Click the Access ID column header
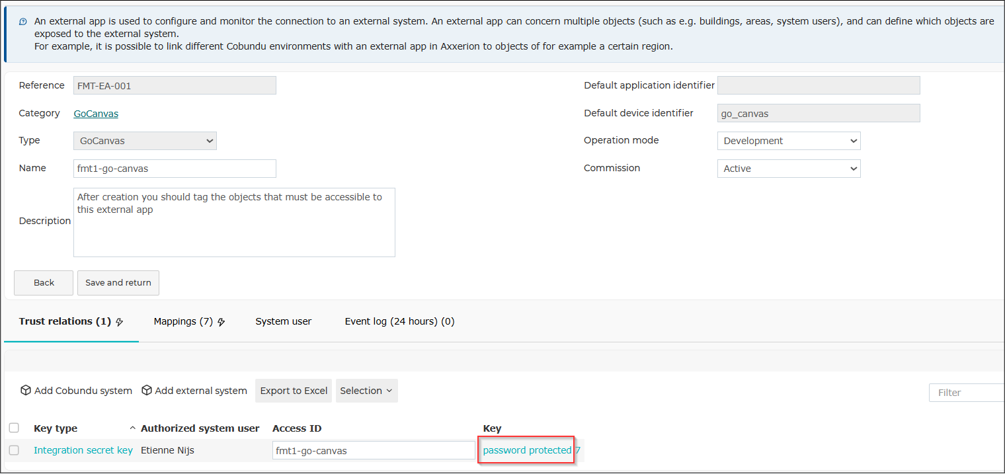The width and height of the screenshot is (1005, 474). 297,428
